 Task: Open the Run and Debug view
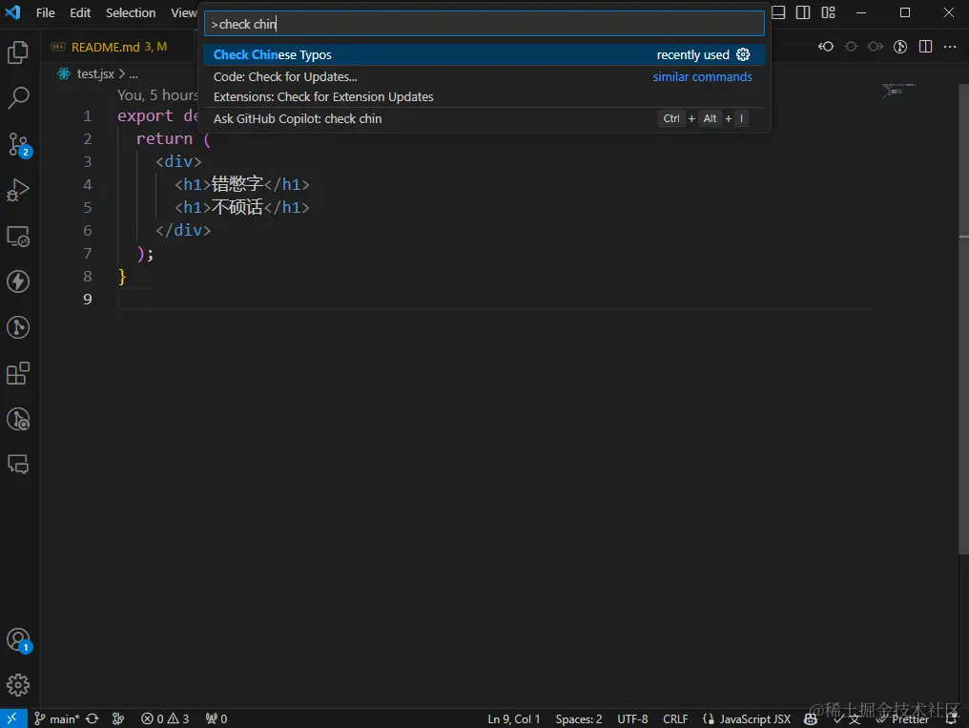point(18,190)
